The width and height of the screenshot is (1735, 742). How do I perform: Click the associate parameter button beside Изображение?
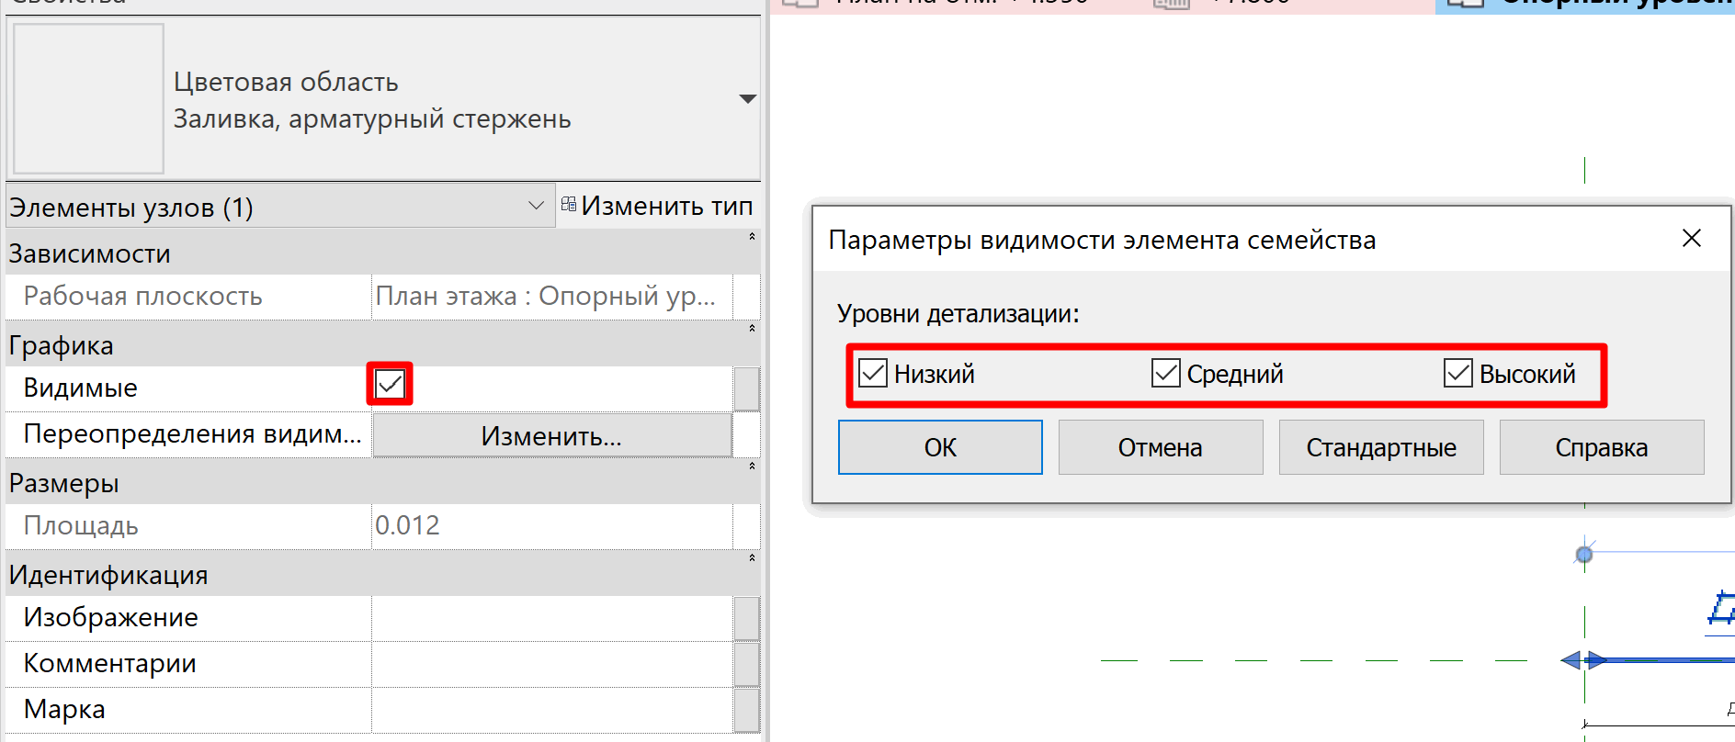746,618
